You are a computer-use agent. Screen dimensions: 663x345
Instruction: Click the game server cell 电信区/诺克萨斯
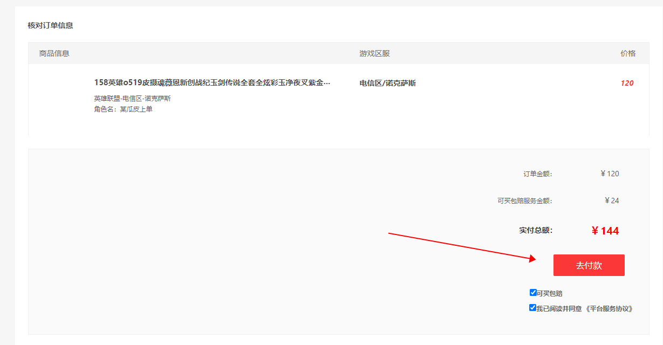[387, 83]
